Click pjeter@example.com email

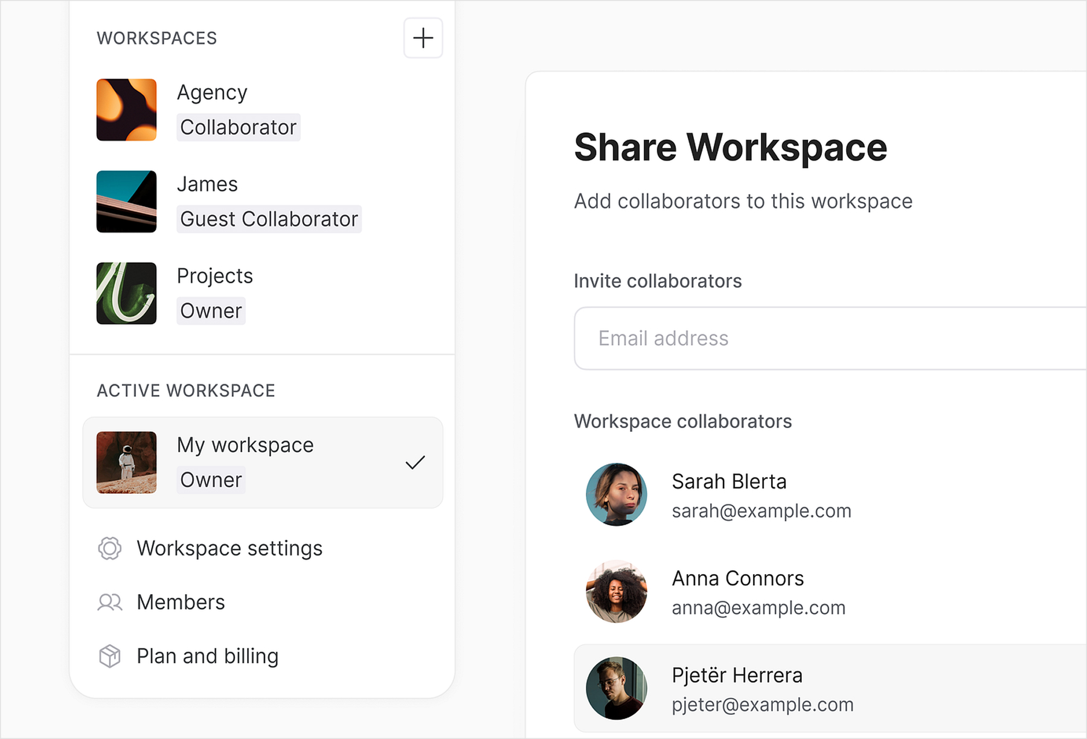tap(763, 705)
